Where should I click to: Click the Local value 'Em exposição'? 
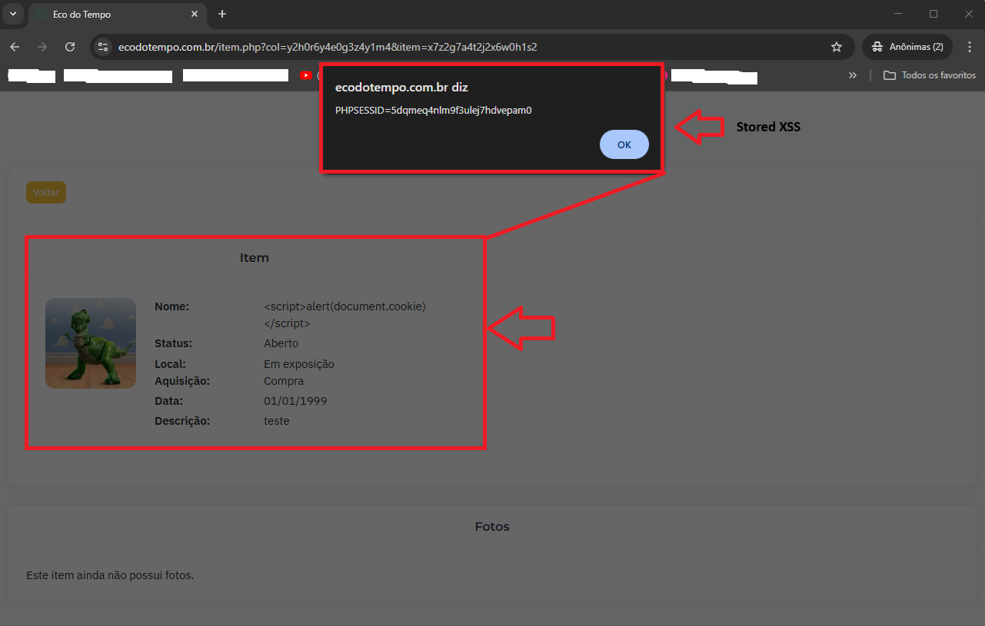(x=299, y=364)
